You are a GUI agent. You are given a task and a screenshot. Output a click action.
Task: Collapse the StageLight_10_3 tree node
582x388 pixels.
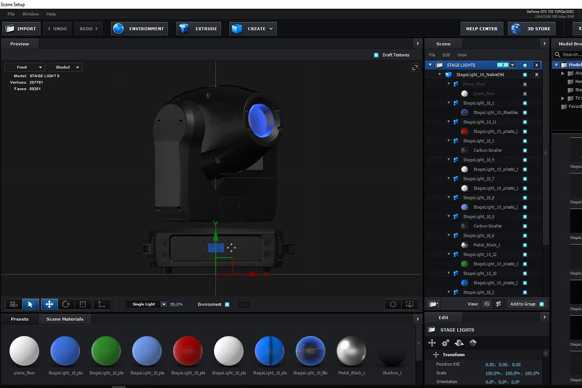[x=449, y=141]
